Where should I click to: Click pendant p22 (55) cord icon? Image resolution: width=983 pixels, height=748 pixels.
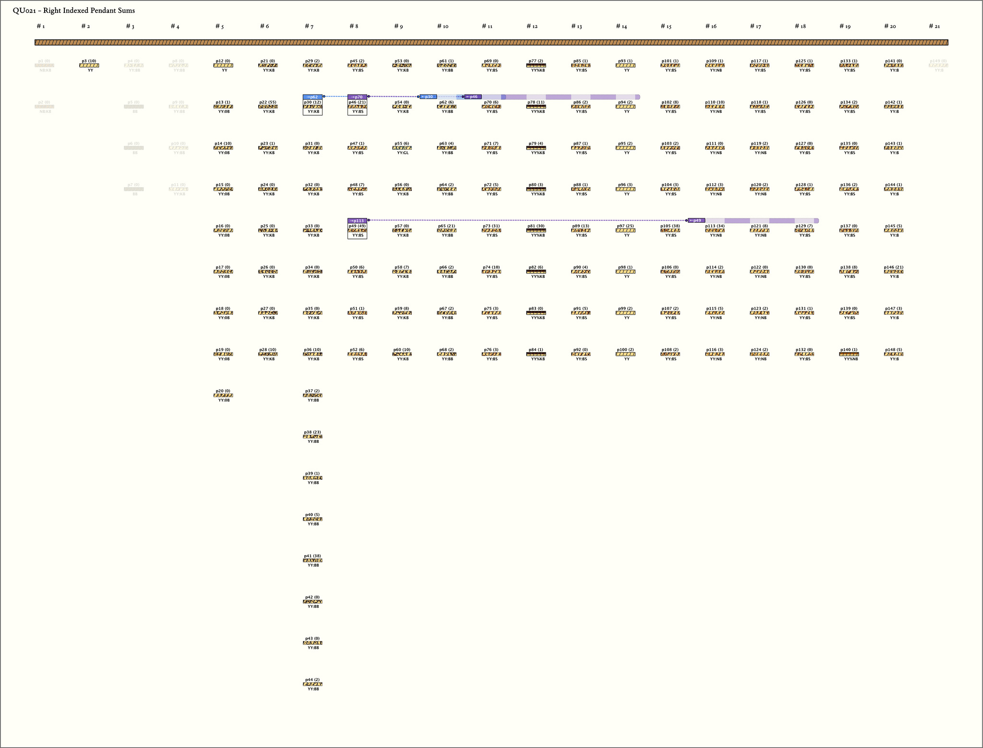tap(268, 107)
